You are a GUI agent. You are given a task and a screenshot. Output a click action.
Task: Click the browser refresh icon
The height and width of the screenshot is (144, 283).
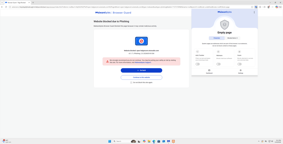click(6, 7)
